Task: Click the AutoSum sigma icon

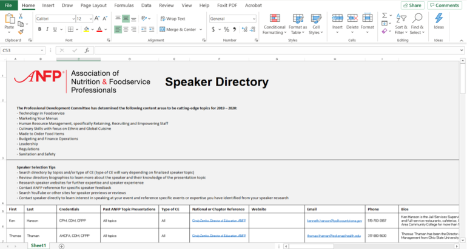Action: coord(386,15)
